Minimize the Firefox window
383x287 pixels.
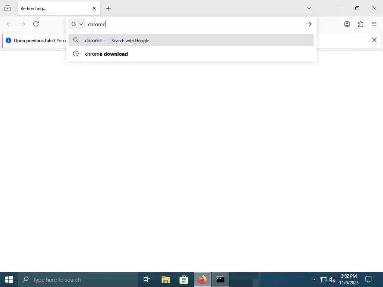(x=340, y=8)
